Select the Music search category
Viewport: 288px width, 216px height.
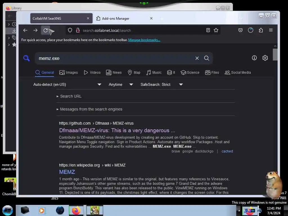point(154,73)
